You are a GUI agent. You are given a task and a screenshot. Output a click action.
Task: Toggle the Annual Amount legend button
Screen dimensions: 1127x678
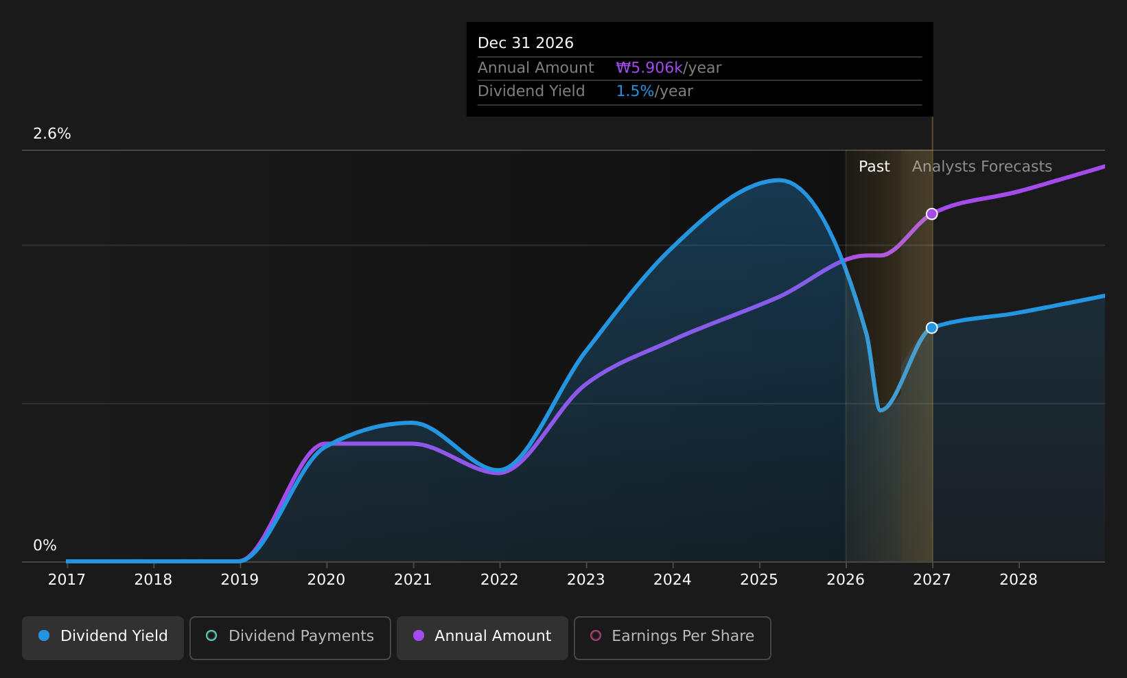[483, 638]
